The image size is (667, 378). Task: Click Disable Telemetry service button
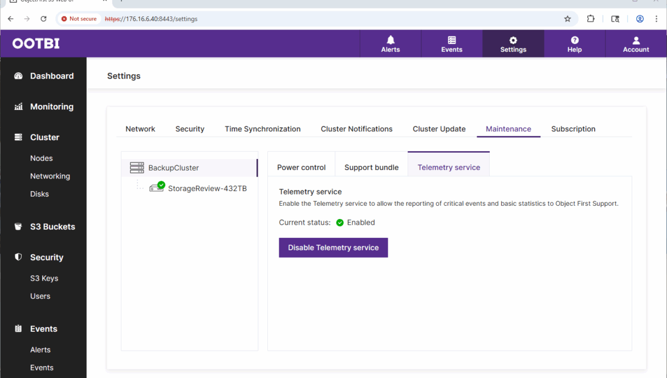tap(333, 247)
